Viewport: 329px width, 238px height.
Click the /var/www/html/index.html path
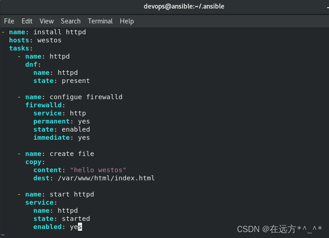106,178
